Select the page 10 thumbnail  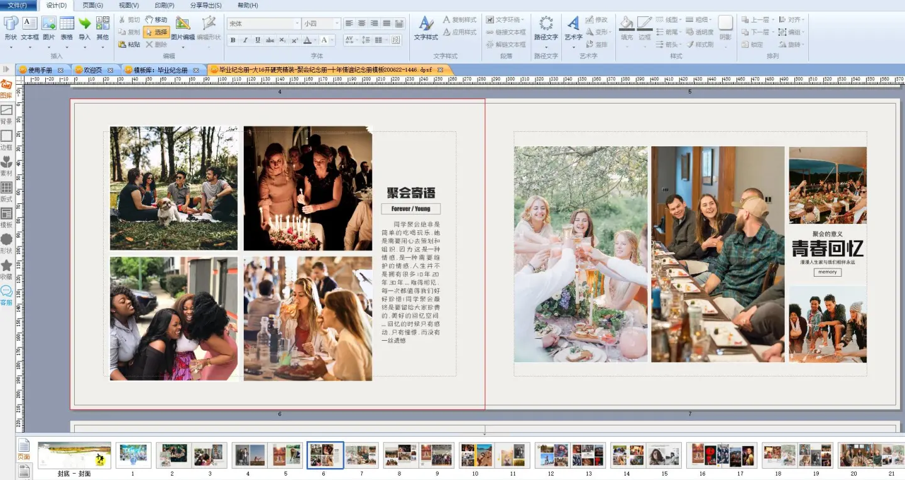click(475, 455)
